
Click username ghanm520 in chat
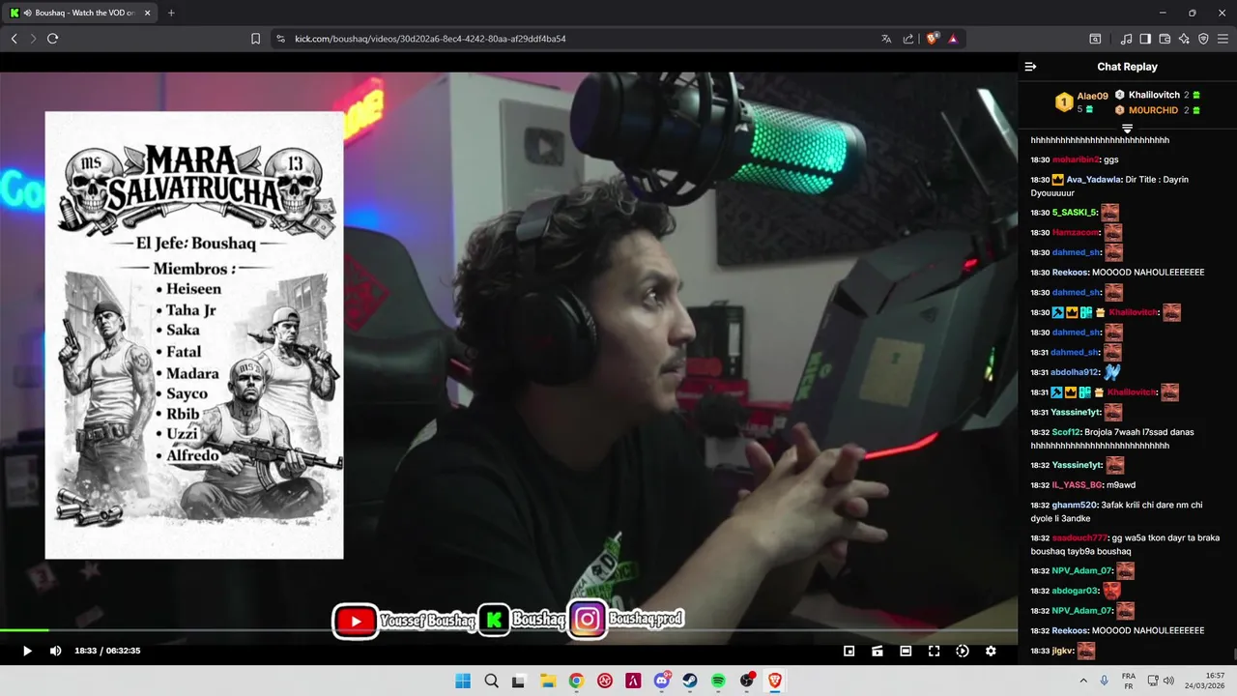pos(1075,505)
